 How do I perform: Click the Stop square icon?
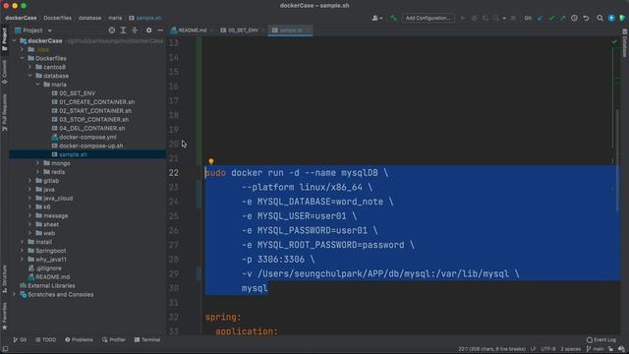tap(513, 18)
